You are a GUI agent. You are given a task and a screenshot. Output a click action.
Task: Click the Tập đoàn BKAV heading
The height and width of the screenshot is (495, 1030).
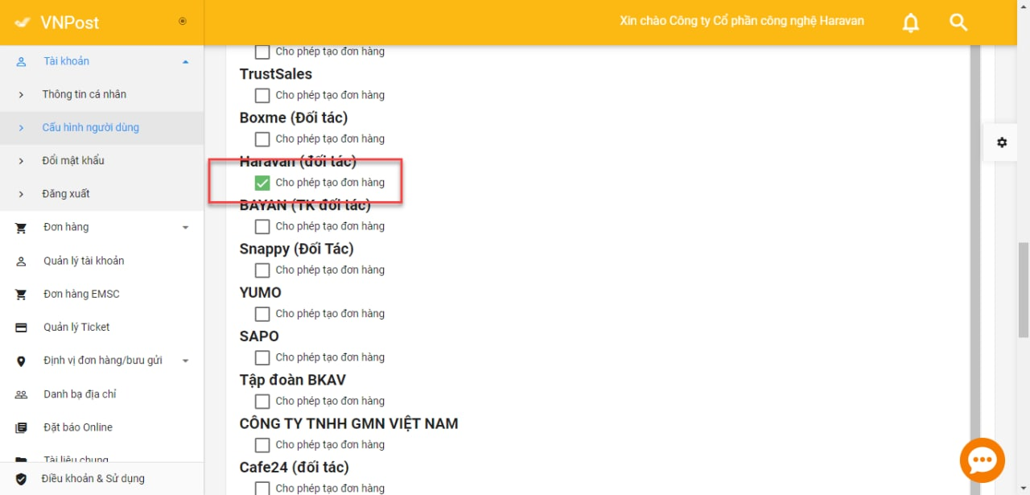click(x=293, y=380)
